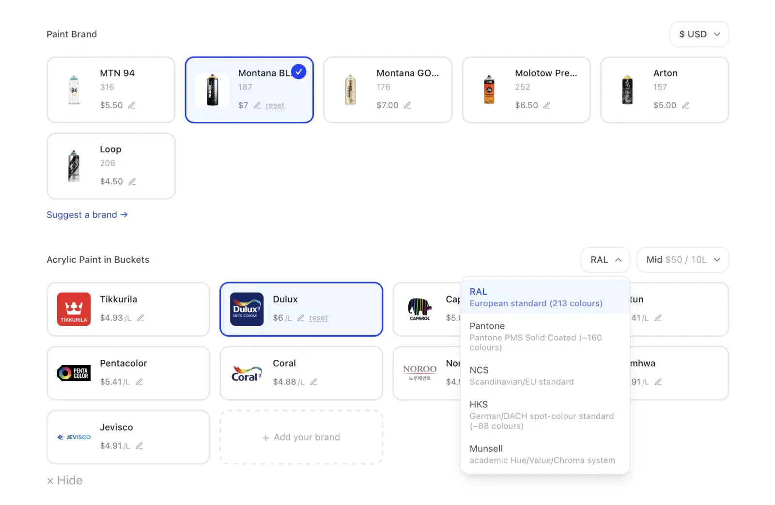The image size is (775, 505).
Task: Choose Munsell Hue/Value/Chroma option
Action: click(545, 454)
